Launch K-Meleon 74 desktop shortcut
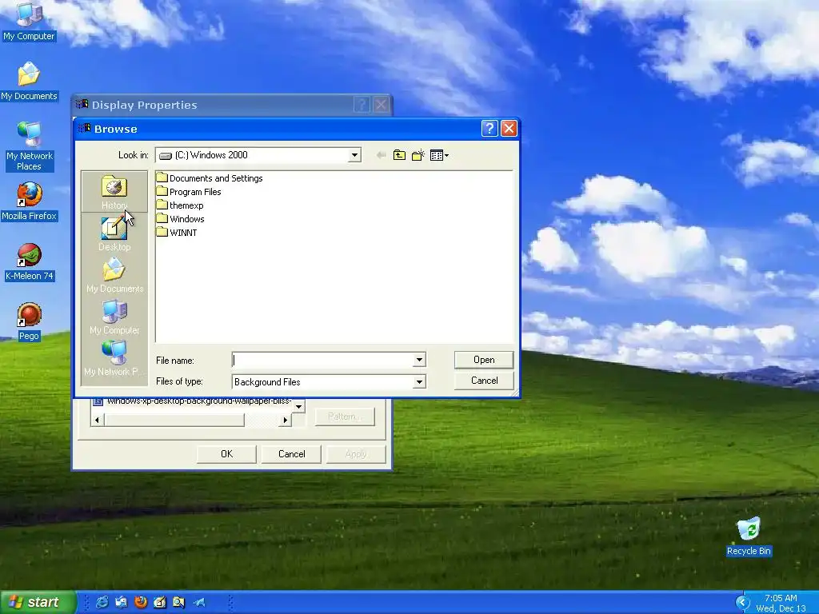The width and height of the screenshot is (819, 614). [29, 262]
